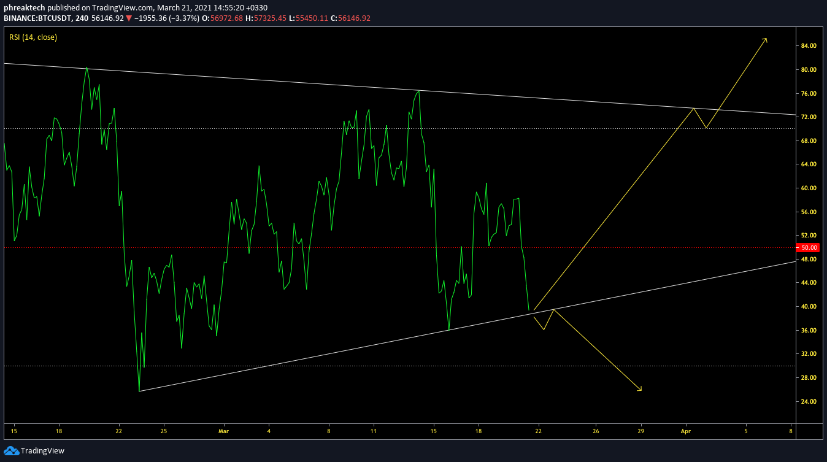
Task: Click the last price 56146.92 beside symbol
Action: (107, 18)
